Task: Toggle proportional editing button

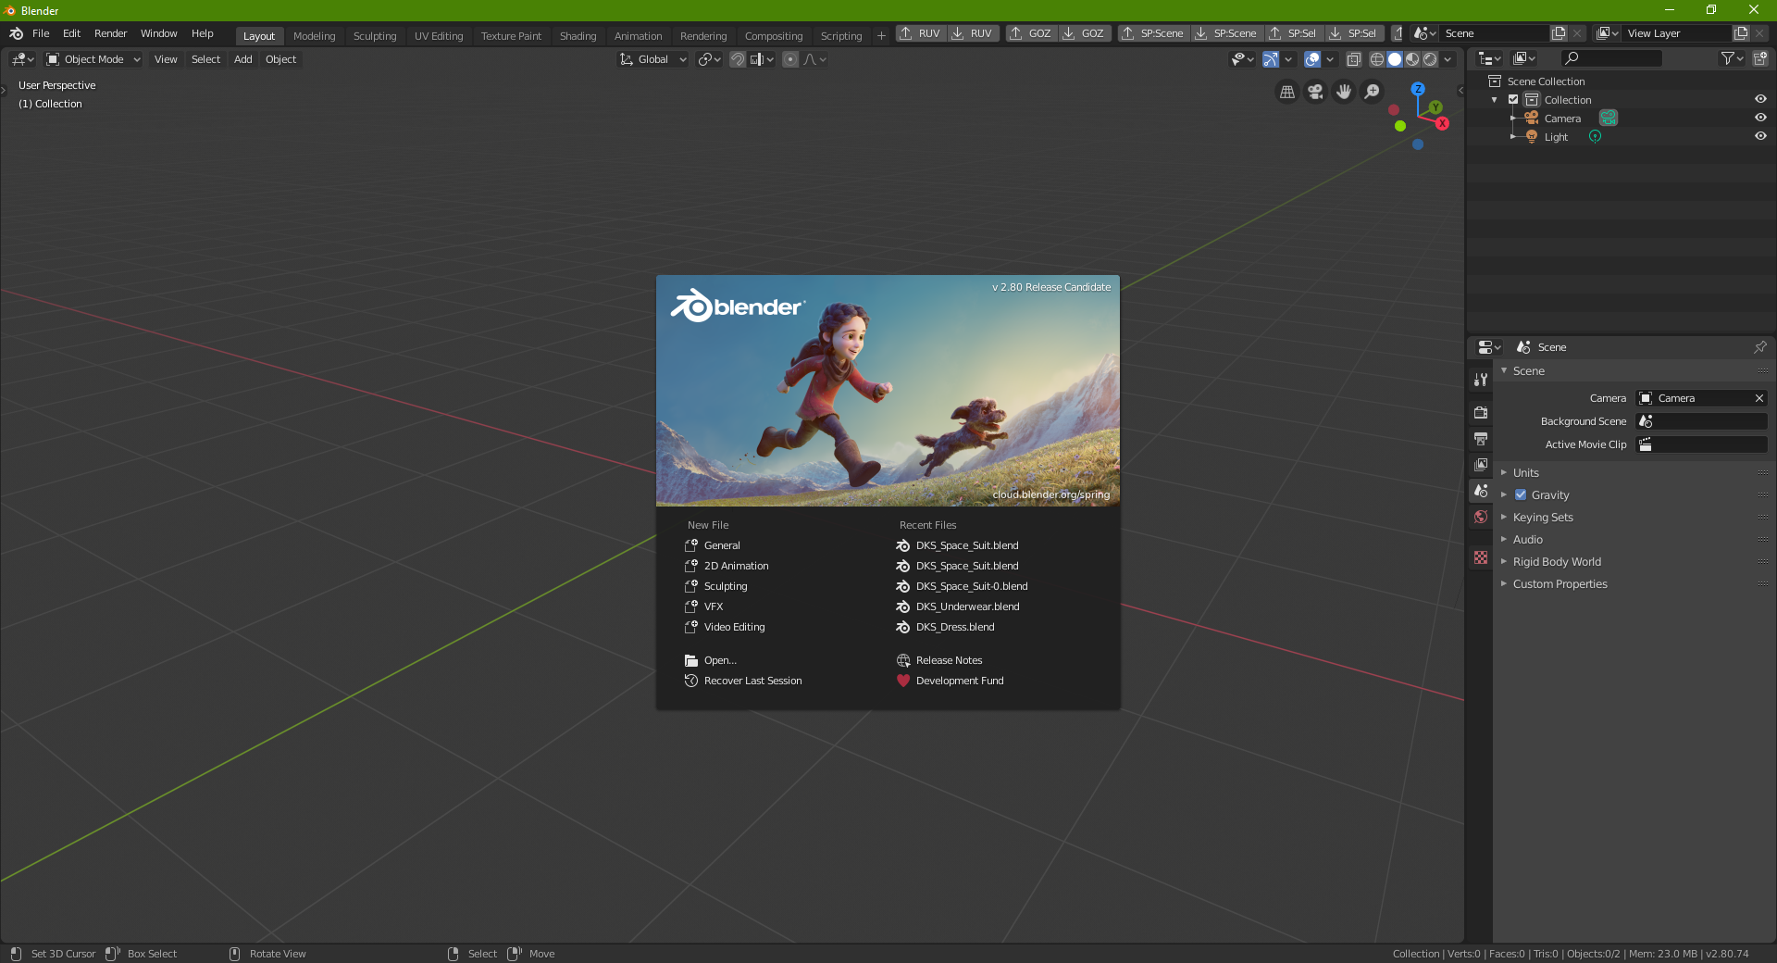Action: click(790, 59)
